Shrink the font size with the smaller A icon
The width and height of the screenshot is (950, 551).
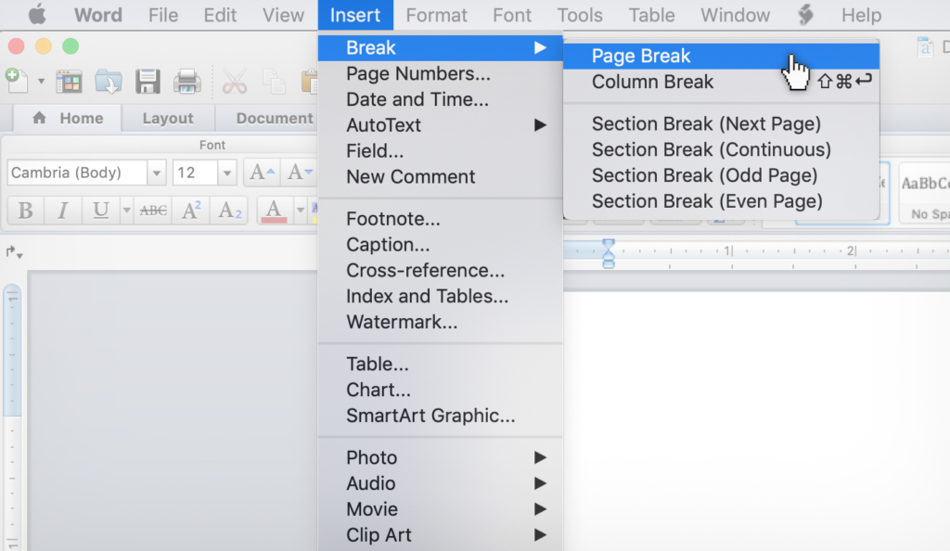pyautogui.click(x=297, y=172)
